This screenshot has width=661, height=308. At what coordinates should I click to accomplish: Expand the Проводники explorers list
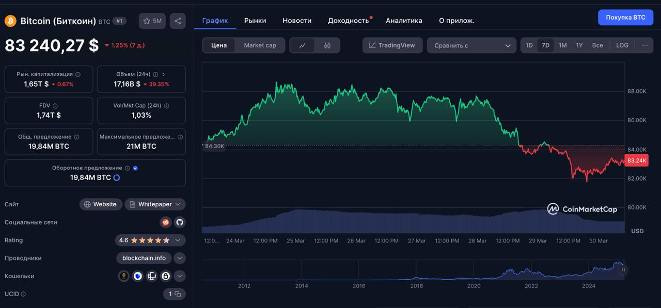pyautogui.click(x=180, y=258)
